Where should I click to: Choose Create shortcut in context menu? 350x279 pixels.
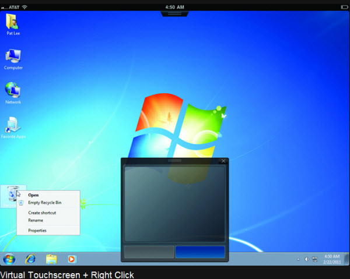pos(42,213)
